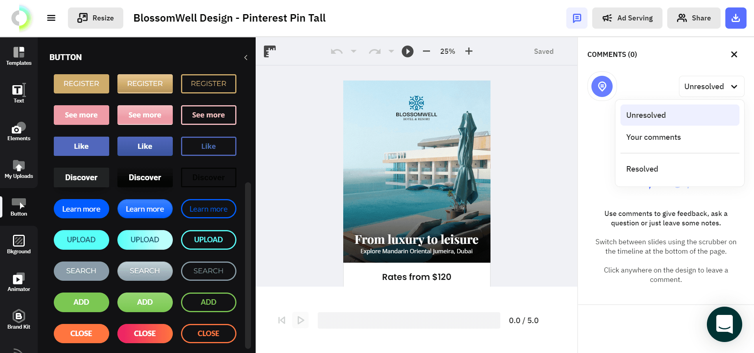
Task: Toggle the comments panel icon
Action: click(x=576, y=18)
